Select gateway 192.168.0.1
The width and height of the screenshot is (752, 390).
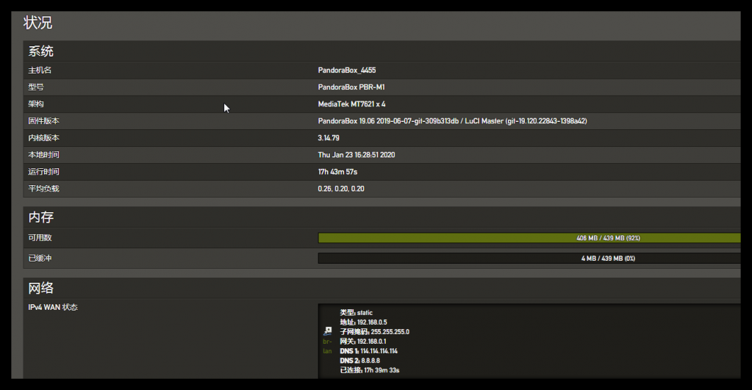click(363, 341)
